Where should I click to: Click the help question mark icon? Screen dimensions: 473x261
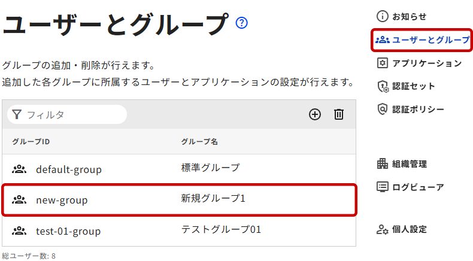[x=242, y=23]
